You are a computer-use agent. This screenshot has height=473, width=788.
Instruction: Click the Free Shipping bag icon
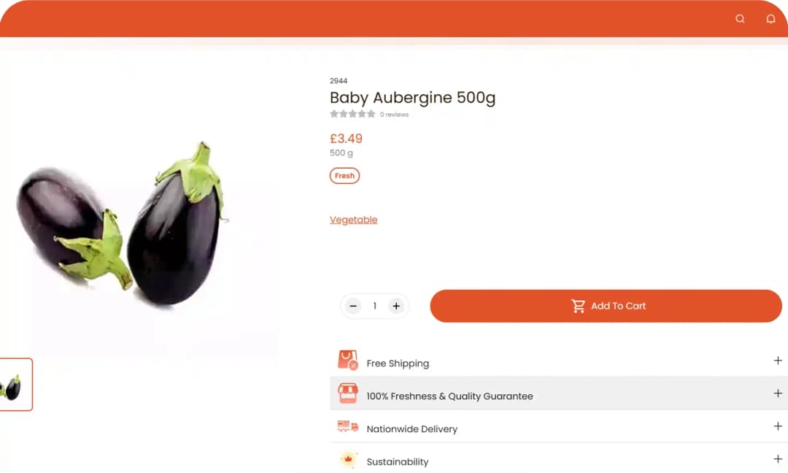(x=348, y=361)
